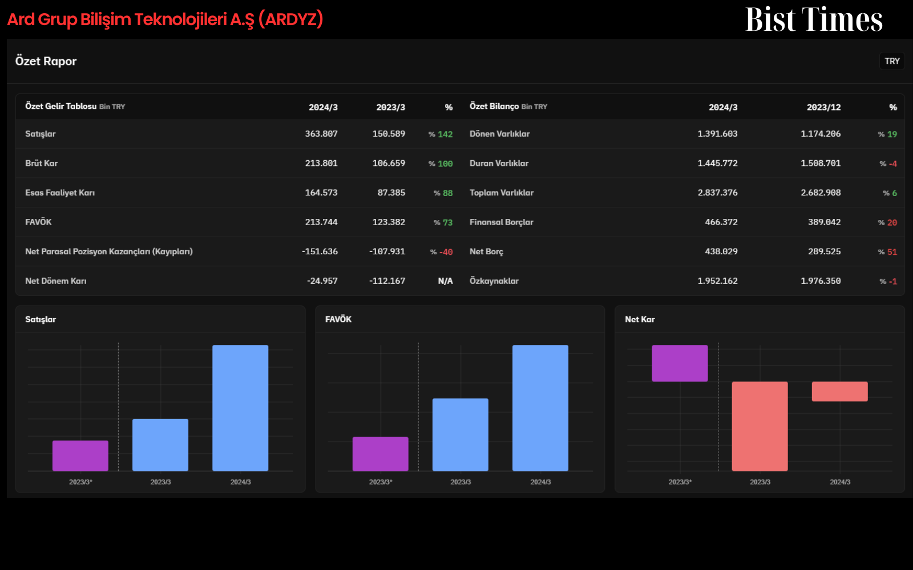
Task: Click the Esas Faaliyet Karı label
Action: click(60, 193)
